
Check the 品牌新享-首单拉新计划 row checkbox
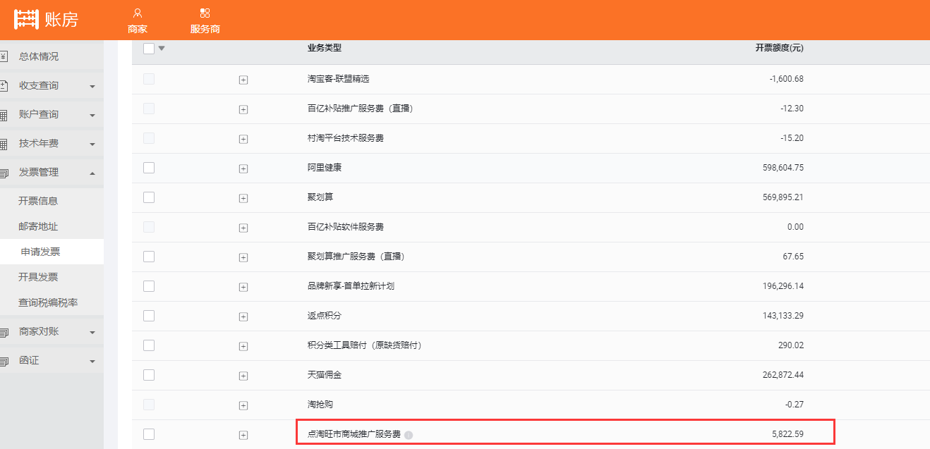149,286
